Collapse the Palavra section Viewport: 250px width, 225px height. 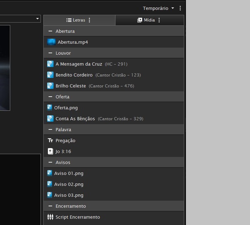pos(50,129)
